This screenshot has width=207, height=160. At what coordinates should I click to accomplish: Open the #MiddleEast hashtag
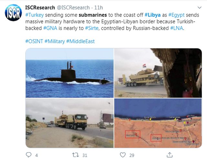pos(81,41)
